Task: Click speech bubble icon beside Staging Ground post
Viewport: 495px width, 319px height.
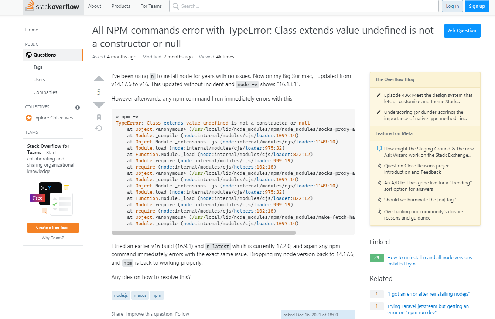Action: [379, 149]
